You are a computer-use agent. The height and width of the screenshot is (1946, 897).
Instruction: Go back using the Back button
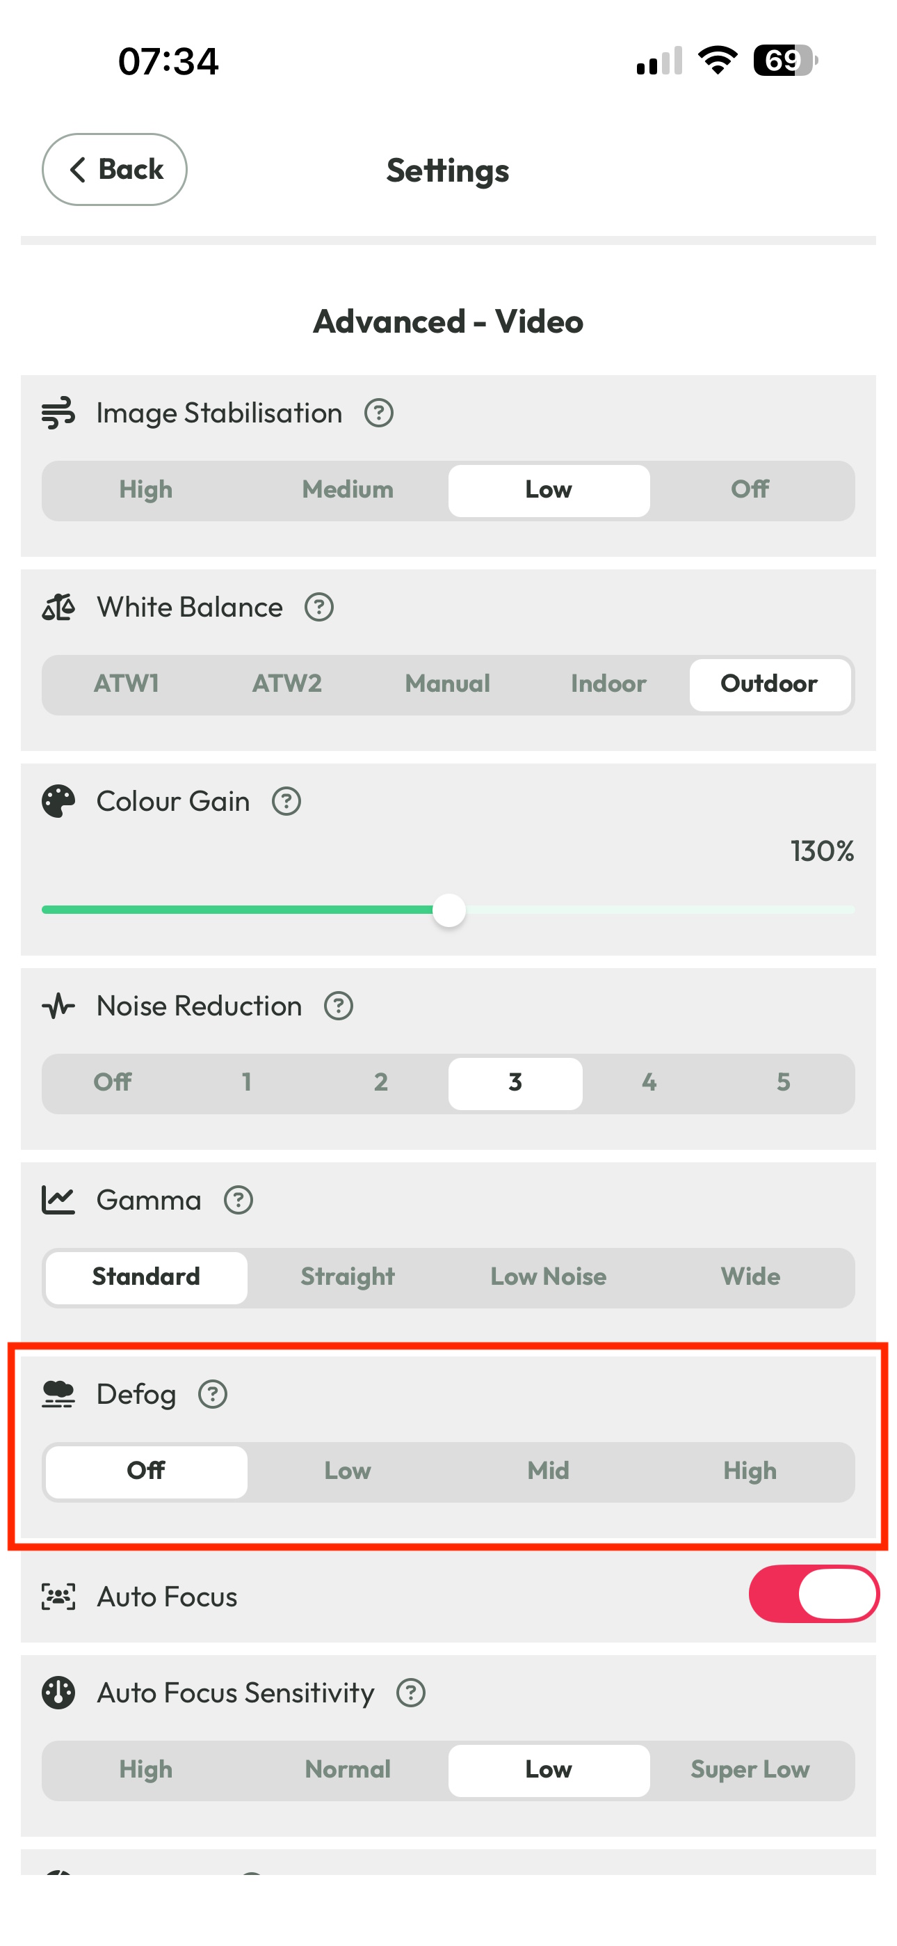115,170
